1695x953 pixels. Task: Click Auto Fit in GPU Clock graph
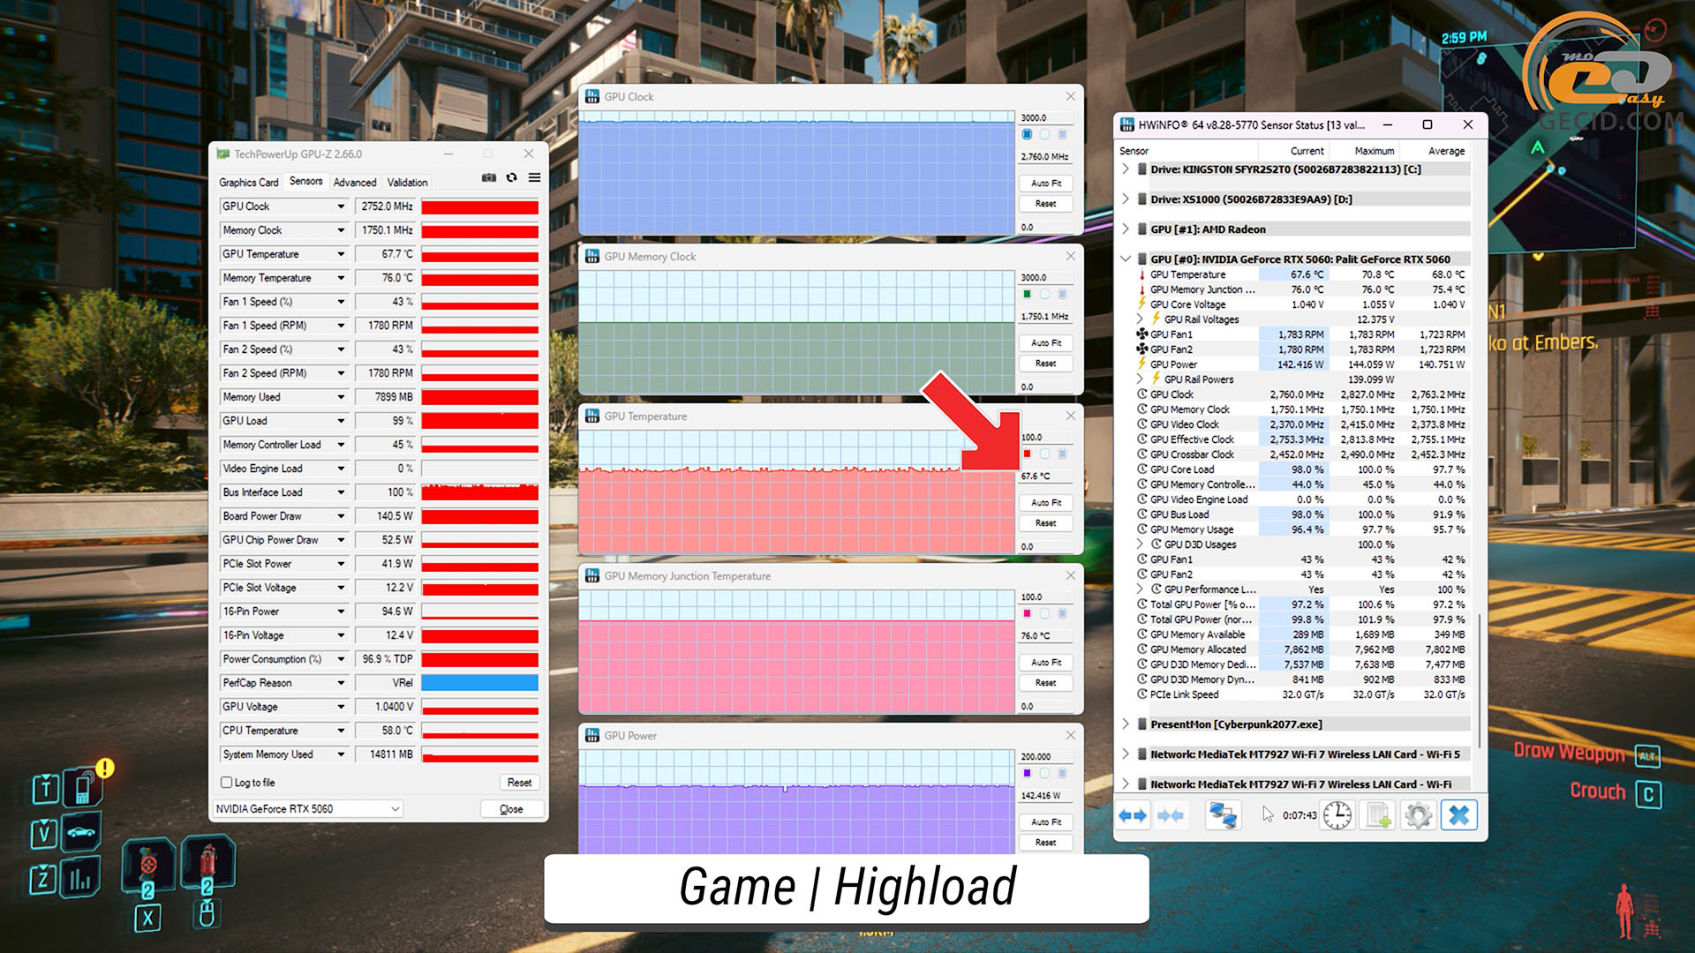tap(1046, 184)
